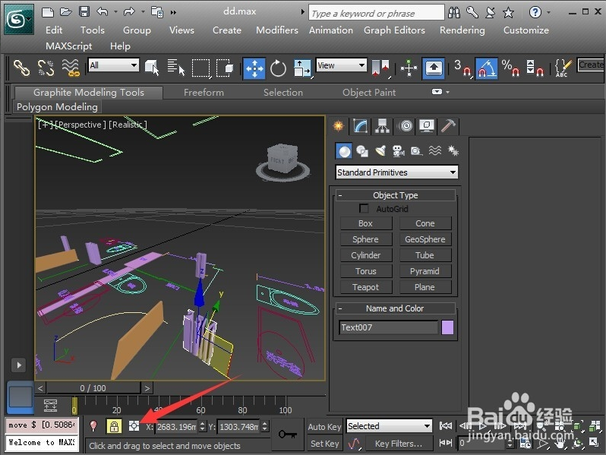Open the Hierarchy command panel tab
606x455 pixels.
[x=382, y=126]
